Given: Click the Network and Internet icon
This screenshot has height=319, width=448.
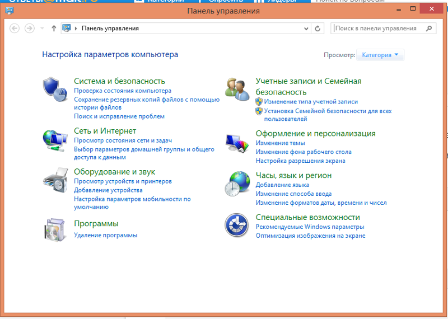Looking at the screenshot, I should [55, 140].
